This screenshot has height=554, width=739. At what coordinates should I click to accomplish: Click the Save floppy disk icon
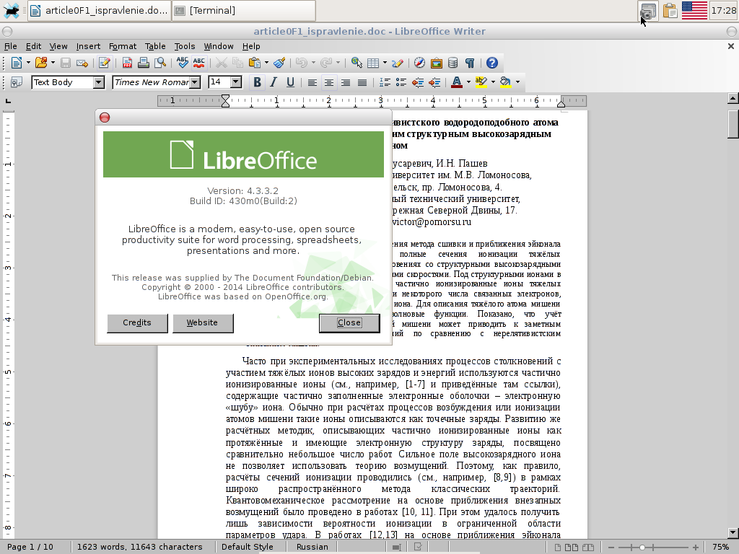tap(66, 63)
